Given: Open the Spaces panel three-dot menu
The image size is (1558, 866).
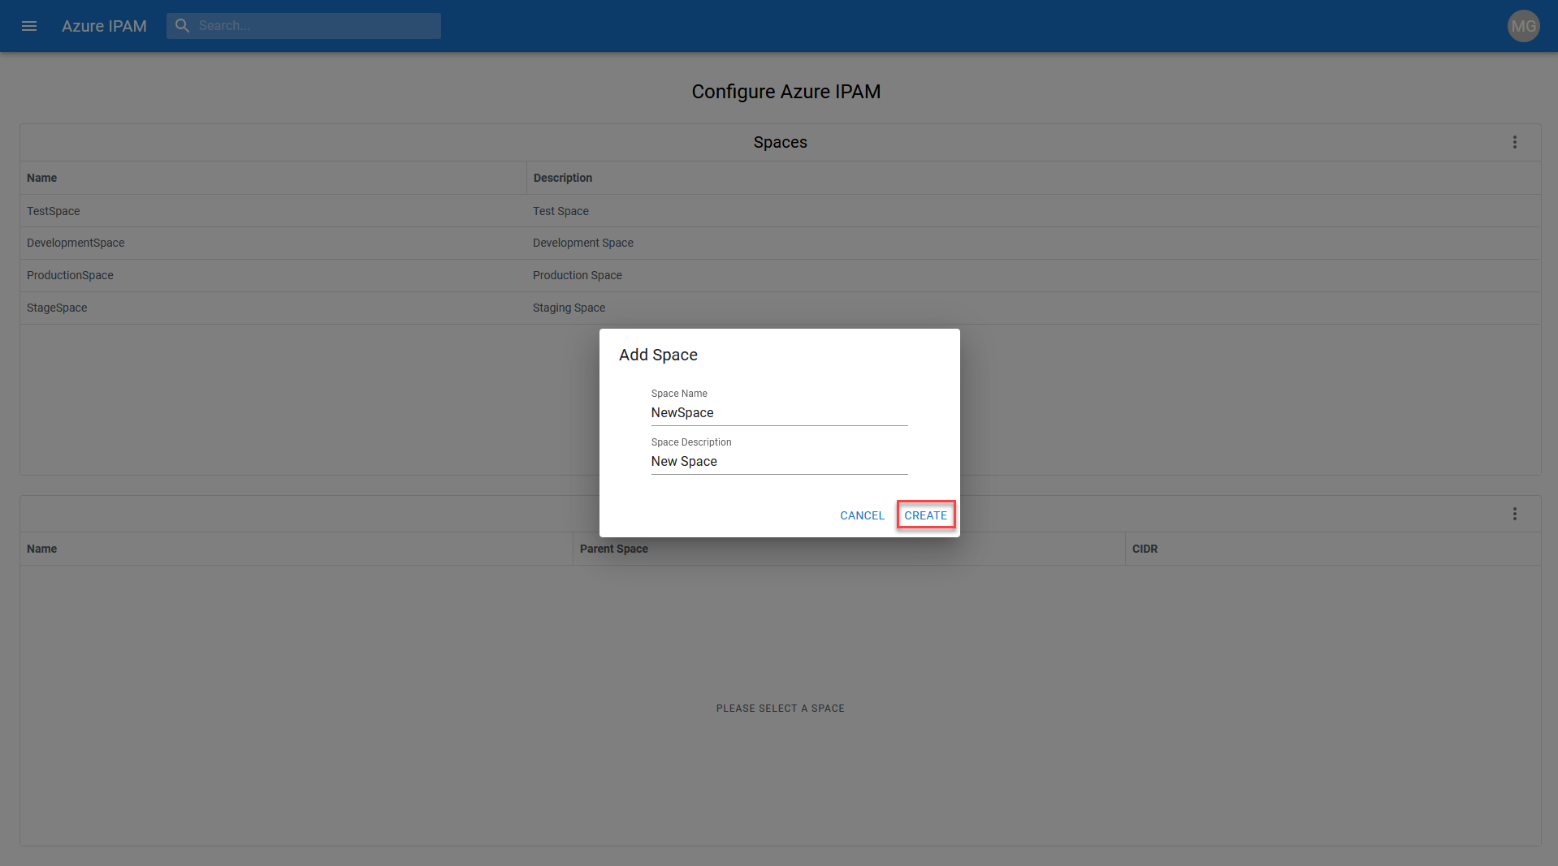Looking at the screenshot, I should [1514, 142].
